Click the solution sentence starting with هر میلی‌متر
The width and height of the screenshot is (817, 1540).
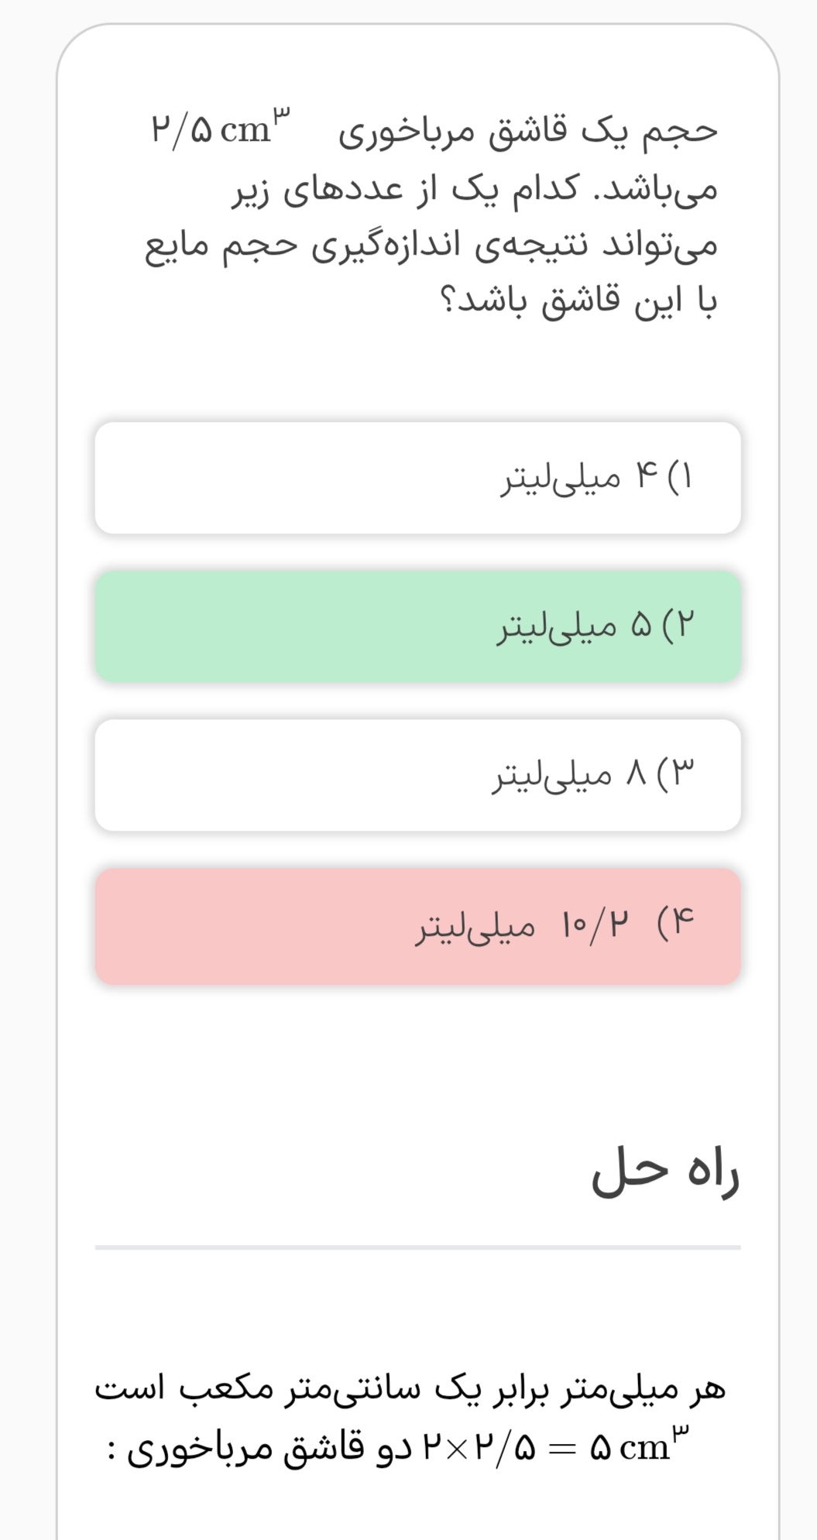coord(410,1387)
